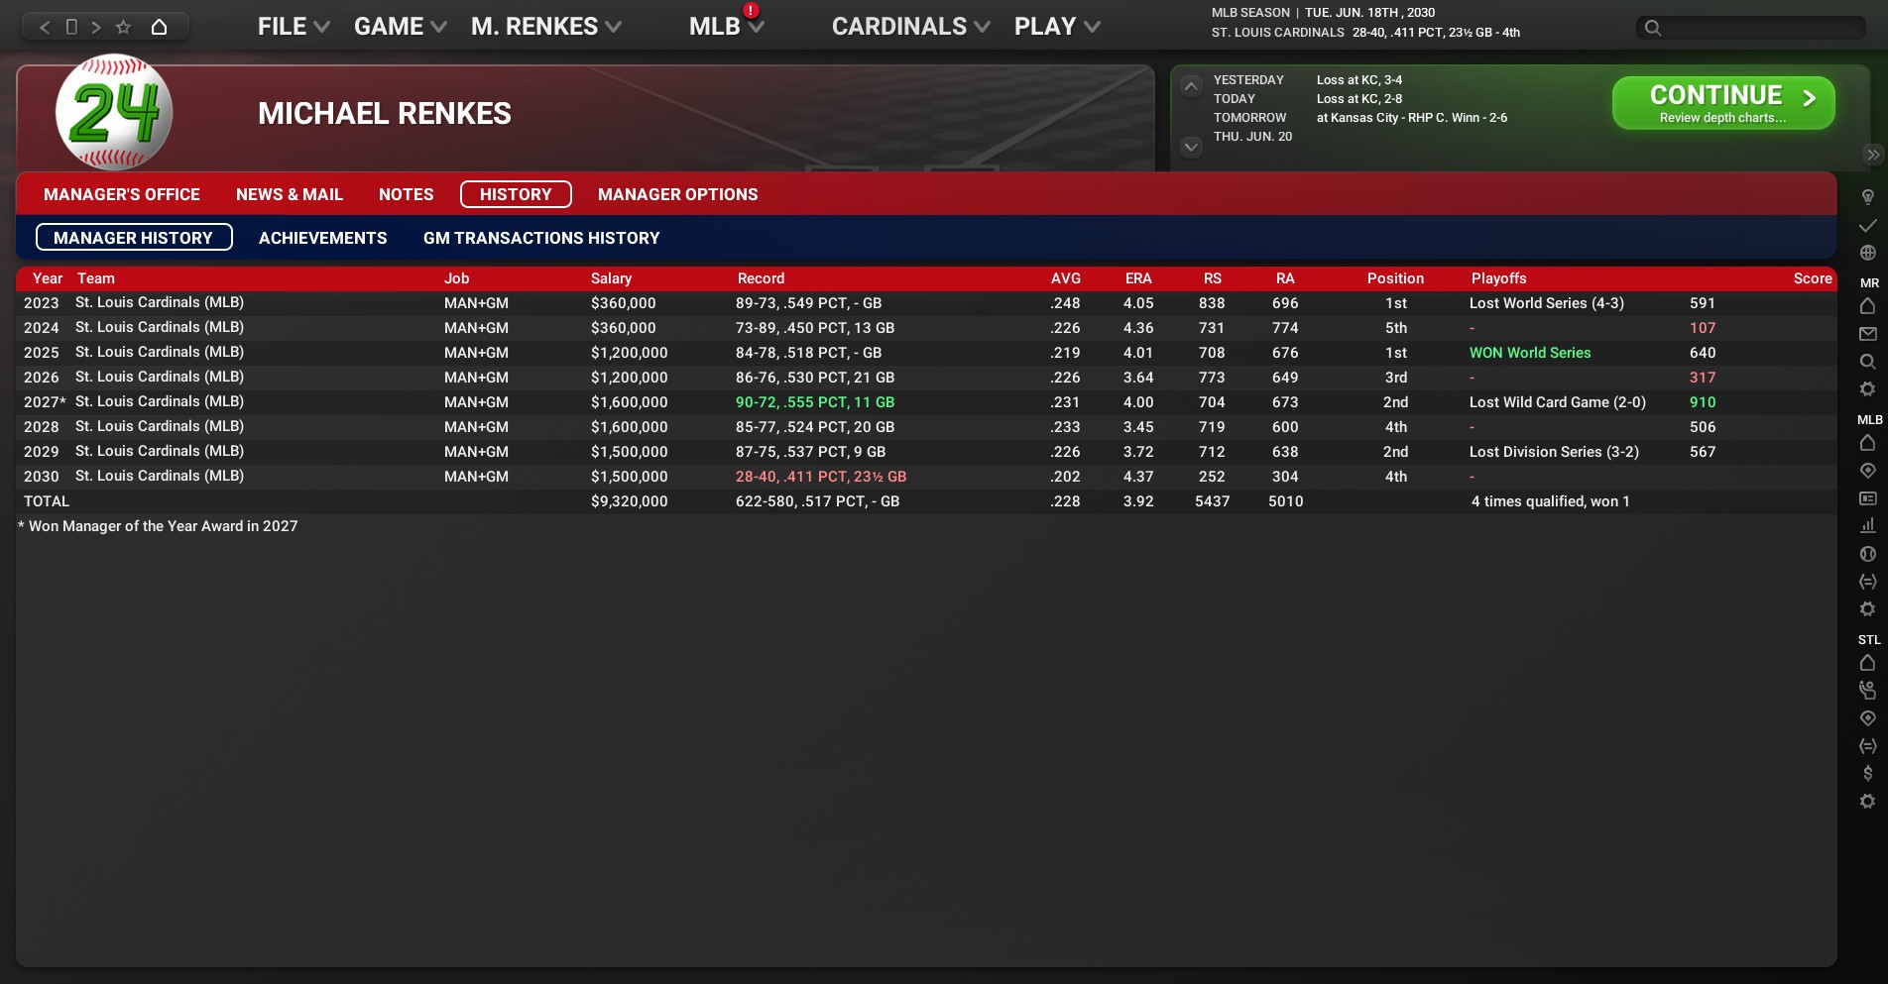Click the 'Lost World Series (4-3)' result
The height and width of the screenshot is (984, 1888).
tap(1547, 303)
